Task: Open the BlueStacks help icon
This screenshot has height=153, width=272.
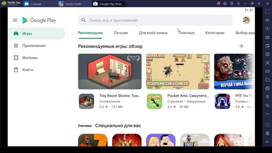Action: 232,3
